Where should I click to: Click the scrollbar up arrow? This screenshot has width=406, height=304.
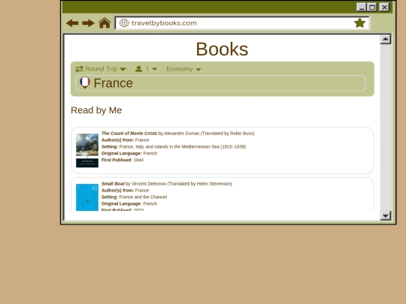pos(386,39)
